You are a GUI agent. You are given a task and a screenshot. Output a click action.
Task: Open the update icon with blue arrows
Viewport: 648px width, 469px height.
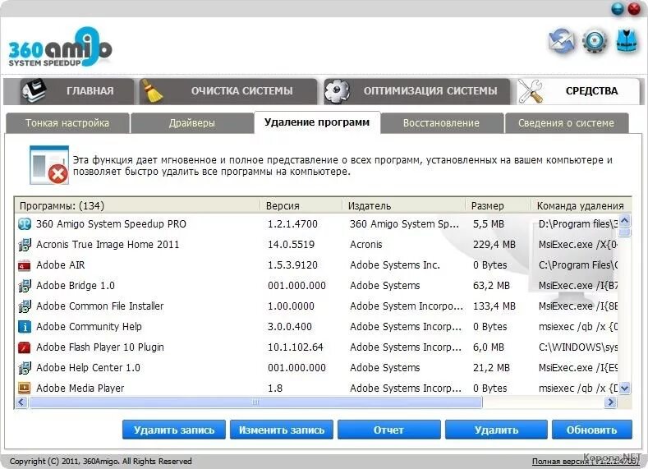561,41
